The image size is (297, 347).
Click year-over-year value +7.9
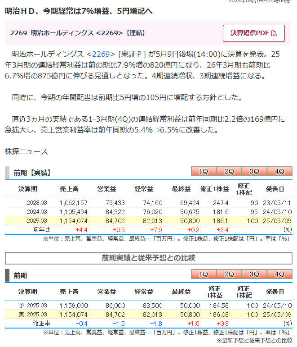(x=156, y=230)
